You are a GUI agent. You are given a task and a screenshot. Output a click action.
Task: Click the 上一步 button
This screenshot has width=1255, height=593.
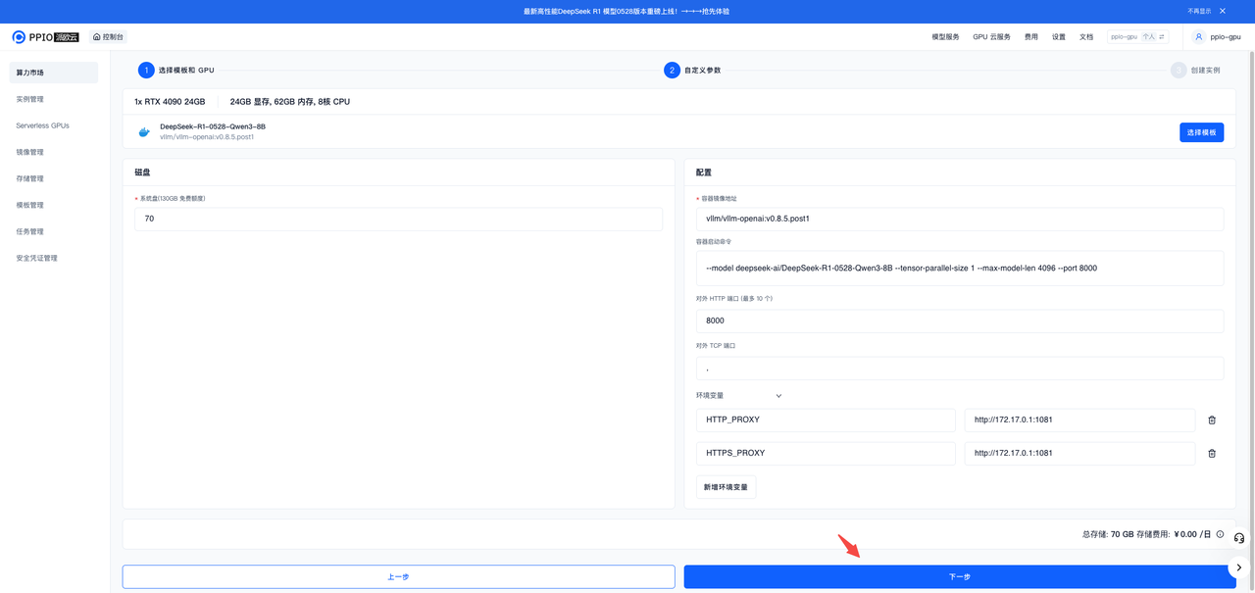click(x=398, y=576)
